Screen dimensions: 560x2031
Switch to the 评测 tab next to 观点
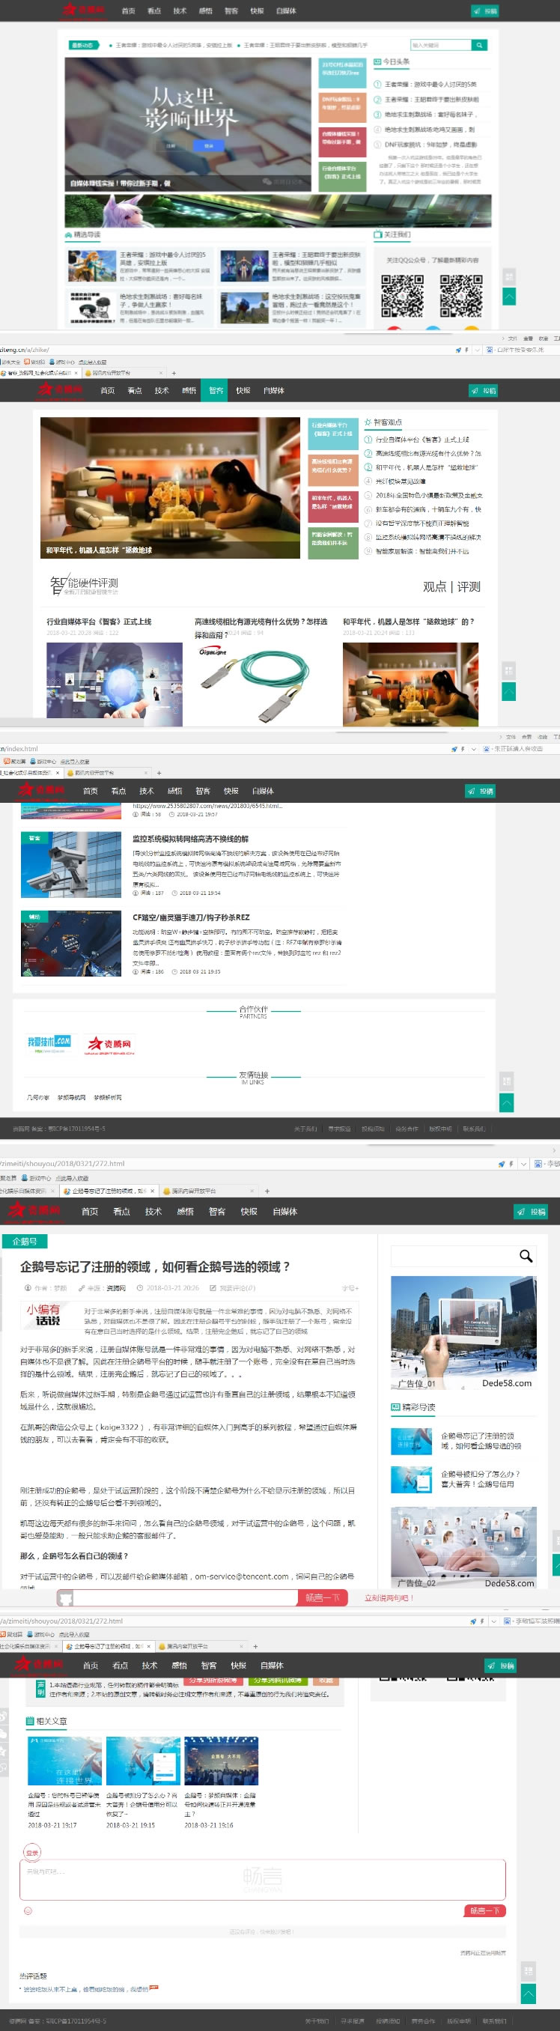[x=469, y=586]
